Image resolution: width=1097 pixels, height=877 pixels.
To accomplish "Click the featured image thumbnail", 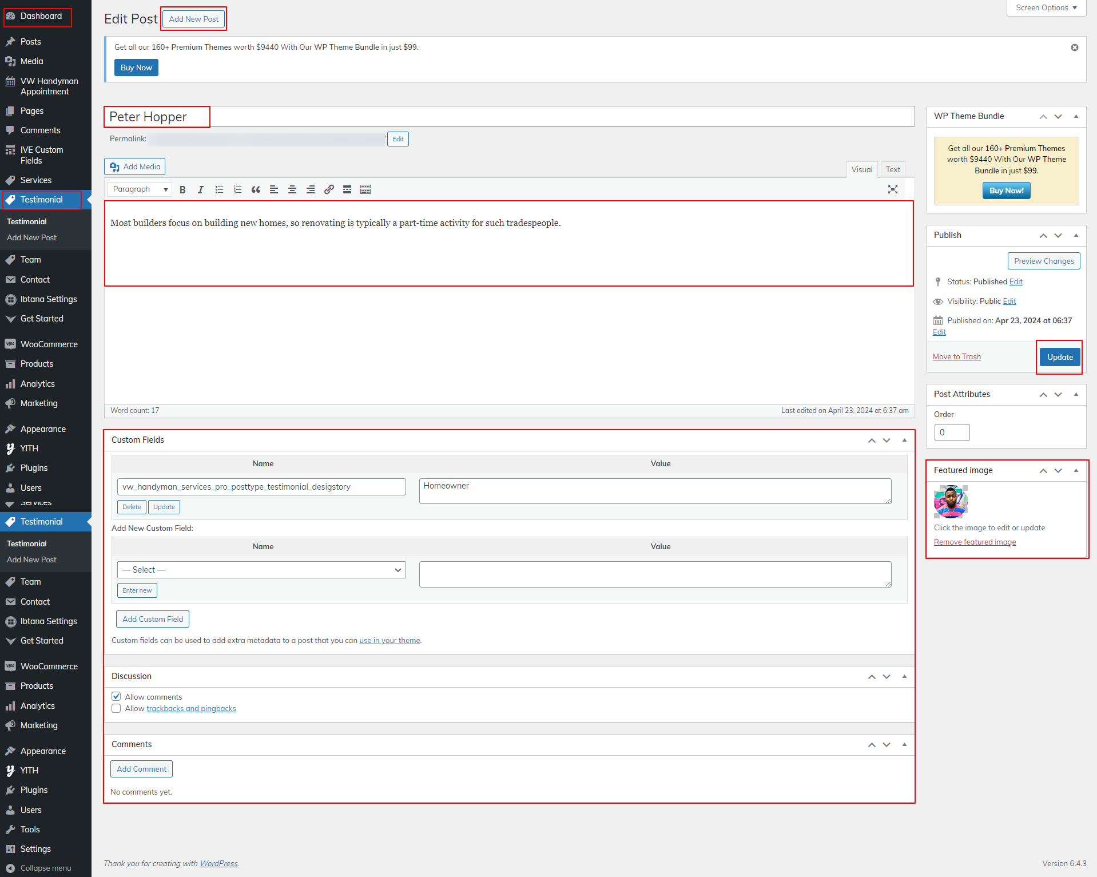I will point(951,502).
